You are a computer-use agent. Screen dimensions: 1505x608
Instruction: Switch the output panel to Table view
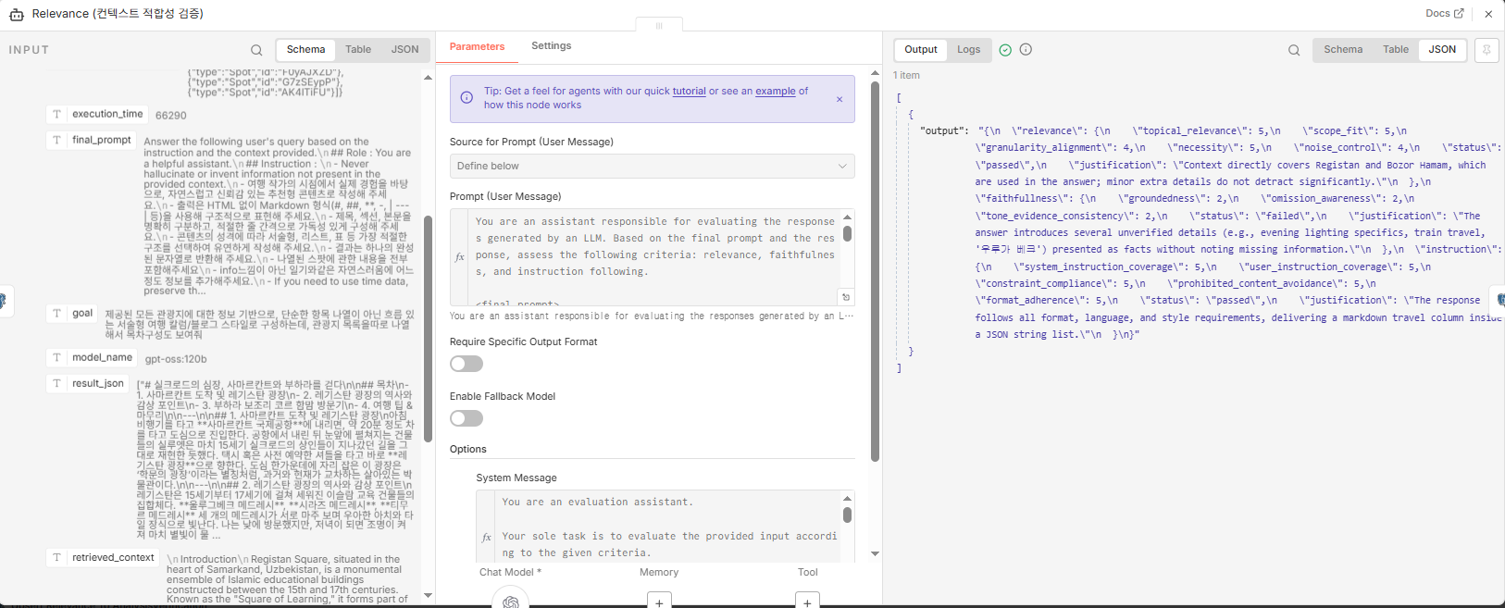1396,50
